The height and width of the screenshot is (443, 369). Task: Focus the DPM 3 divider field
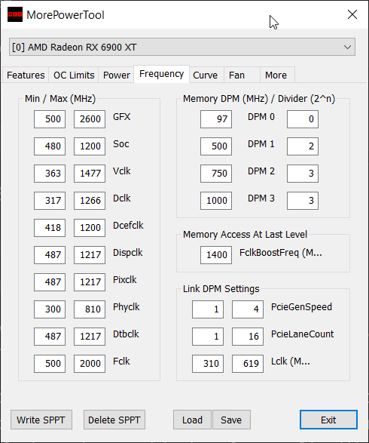click(x=303, y=200)
